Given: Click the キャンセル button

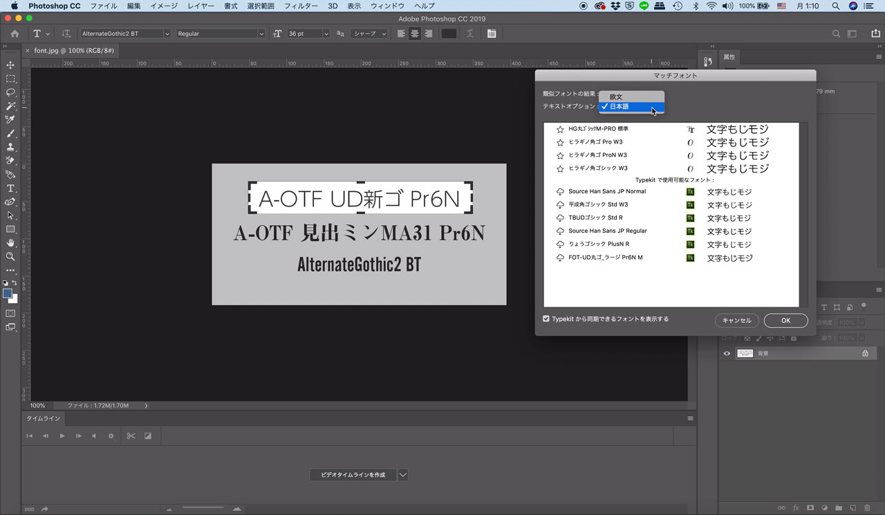Looking at the screenshot, I should pyautogui.click(x=736, y=320).
